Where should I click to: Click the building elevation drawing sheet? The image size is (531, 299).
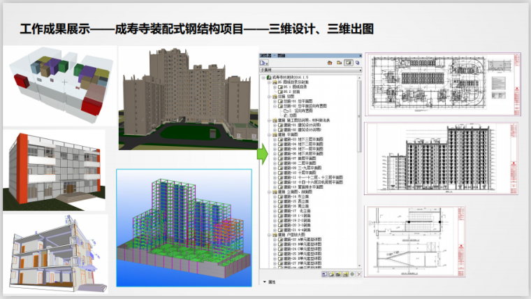(x=443, y=159)
